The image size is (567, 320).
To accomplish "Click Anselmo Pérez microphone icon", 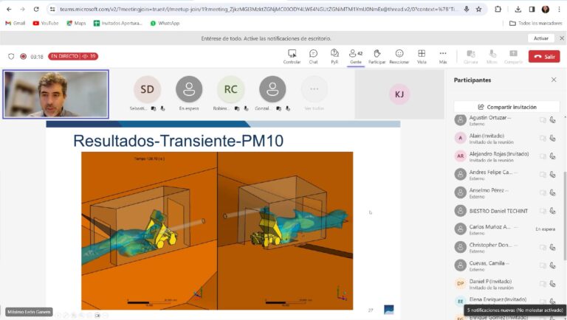I will (552, 192).
